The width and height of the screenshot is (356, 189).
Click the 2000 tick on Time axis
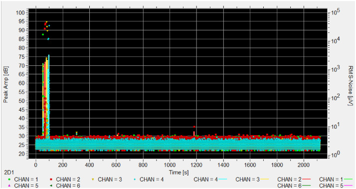(x=304, y=165)
